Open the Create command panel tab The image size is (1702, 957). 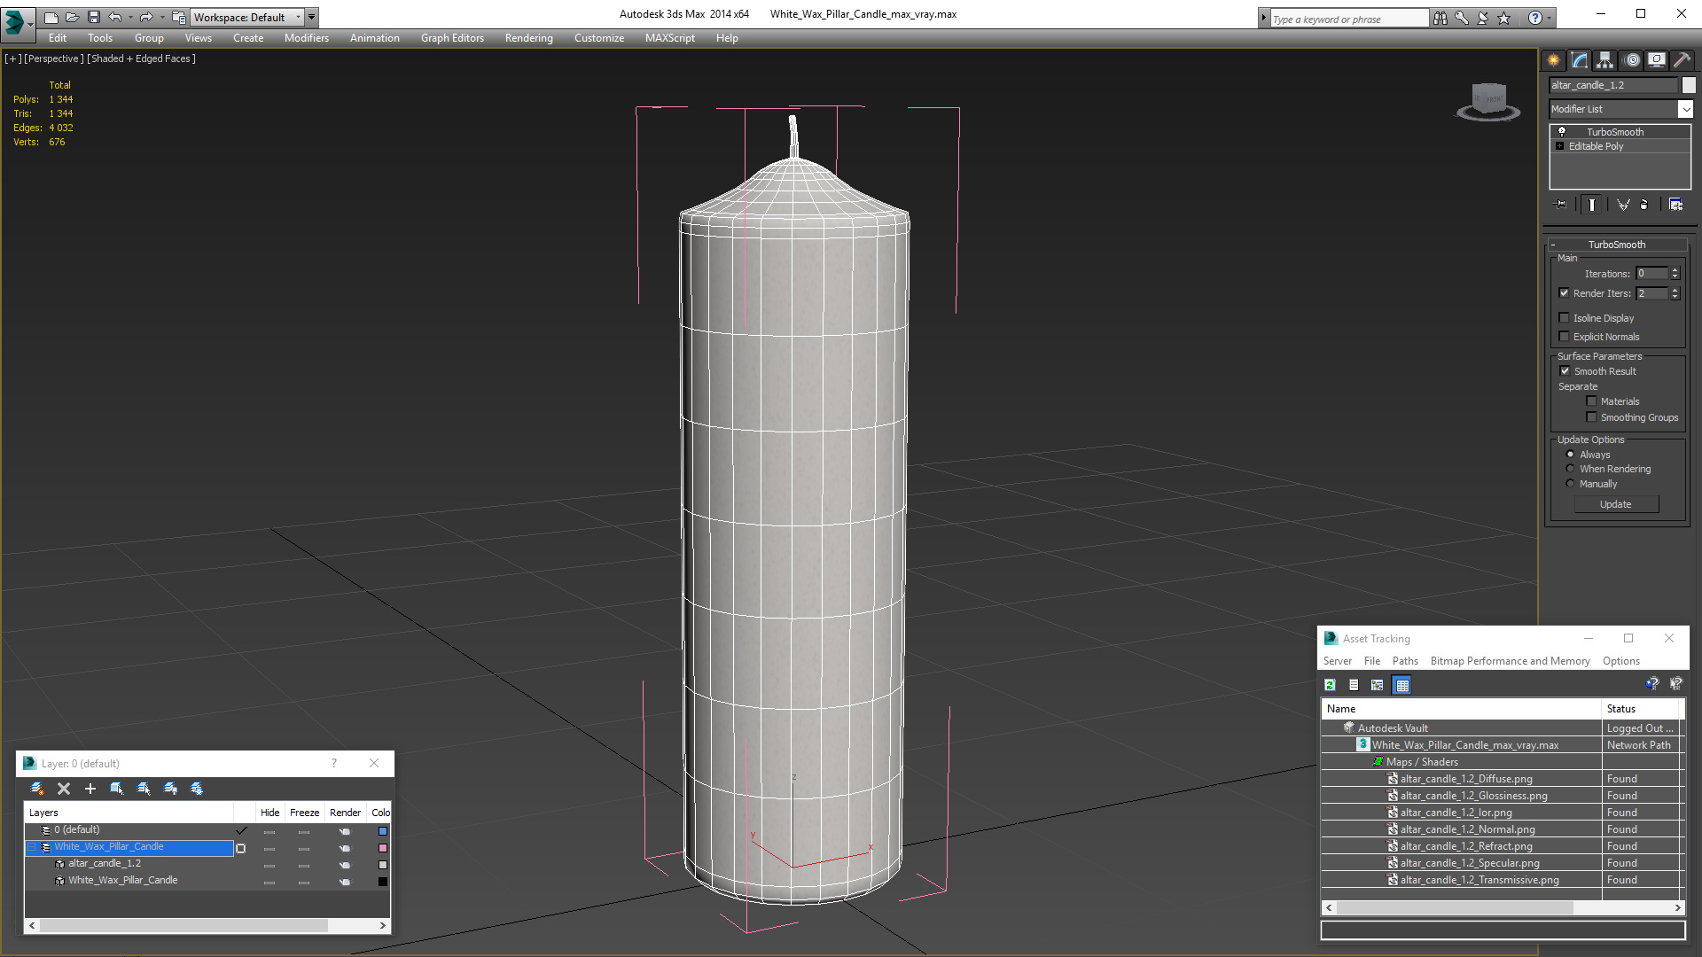point(1553,60)
